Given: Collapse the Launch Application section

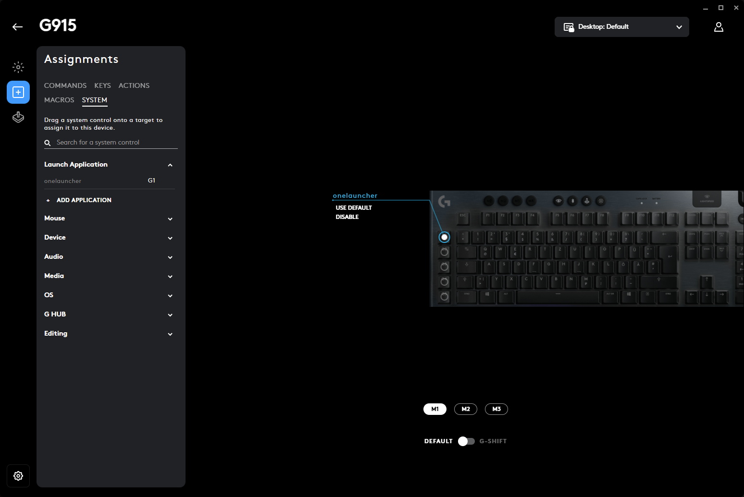Looking at the screenshot, I should 110,165.
